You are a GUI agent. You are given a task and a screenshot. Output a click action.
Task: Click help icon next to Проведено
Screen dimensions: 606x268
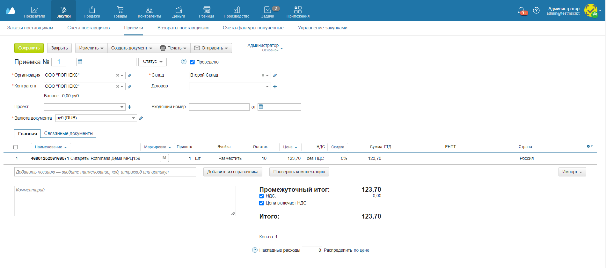tap(184, 62)
